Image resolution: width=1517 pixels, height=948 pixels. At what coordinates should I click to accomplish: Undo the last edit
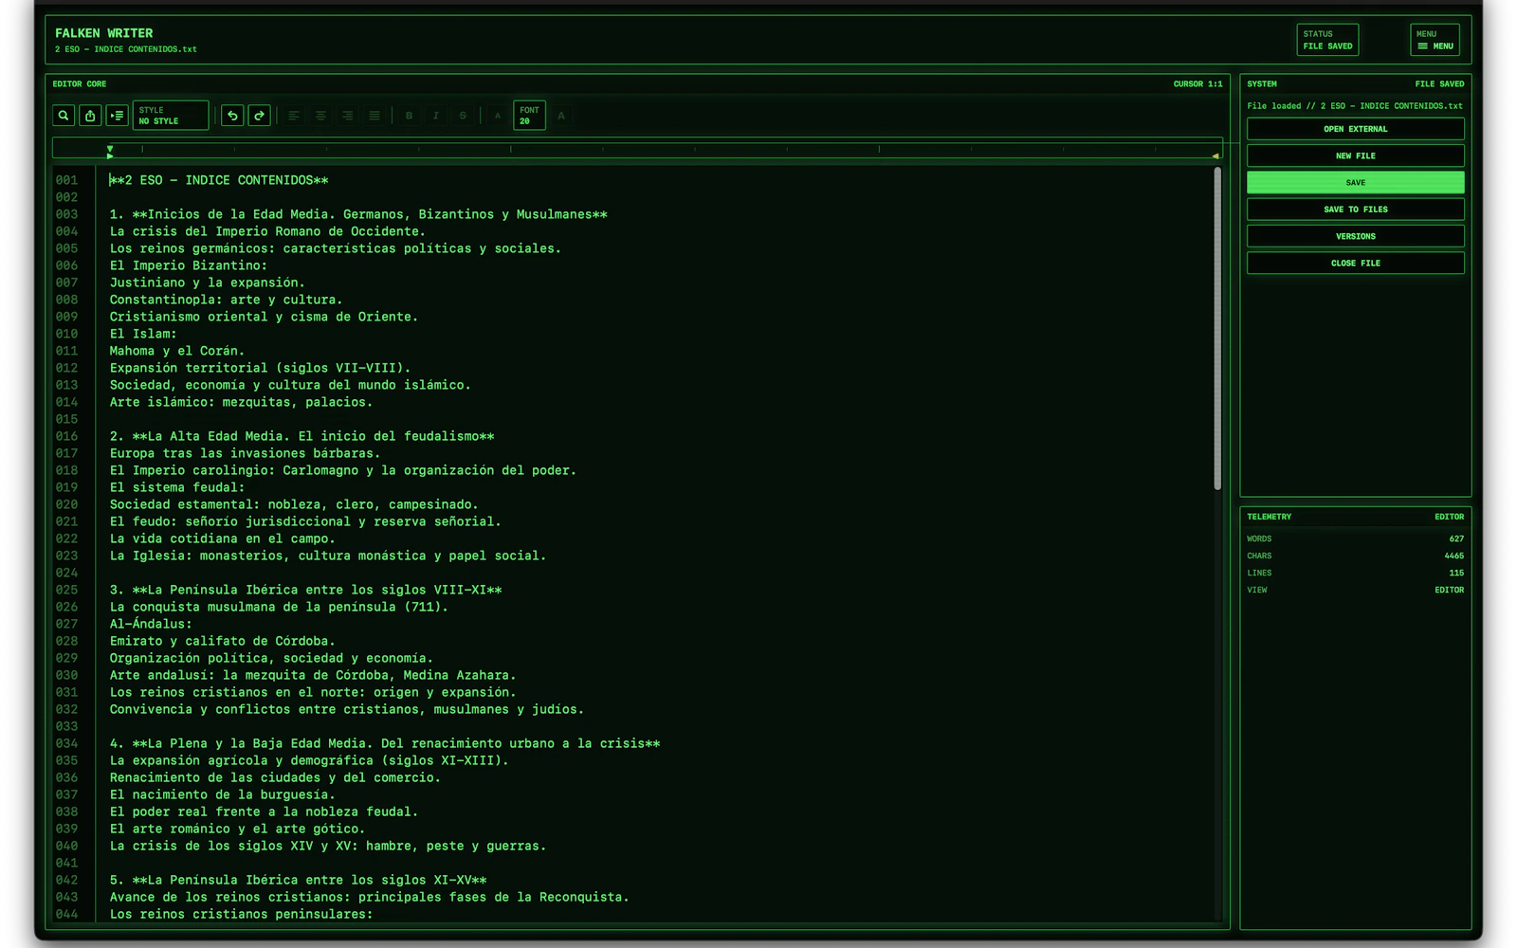tap(232, 116)
